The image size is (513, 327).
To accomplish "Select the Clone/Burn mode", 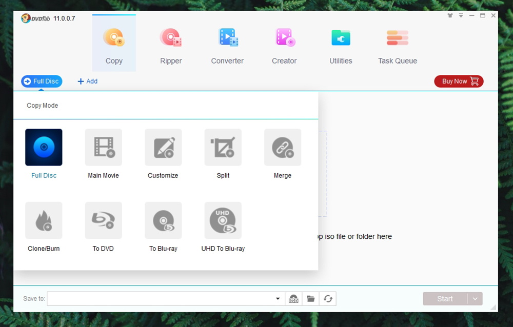I will 44,220.
